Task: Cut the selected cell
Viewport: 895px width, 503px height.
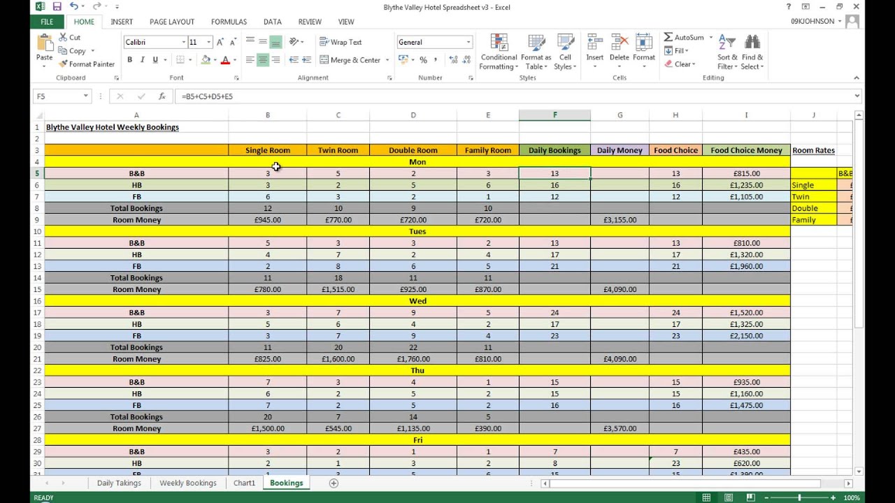Action: tap(69, 38)
